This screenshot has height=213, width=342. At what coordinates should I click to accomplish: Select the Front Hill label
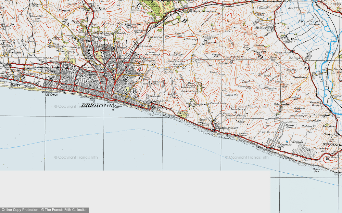273,58
